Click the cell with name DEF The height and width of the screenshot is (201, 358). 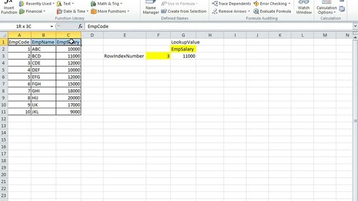44,70
